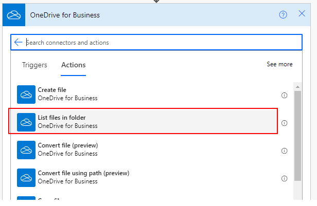This screenshot has width=317, height=206.
Task: Close the OneDrive for Business panel
Action: coord(302,14)
